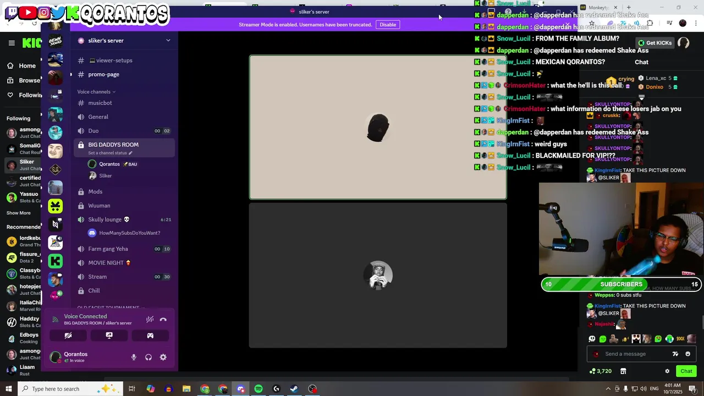Image resolution: width=704 pixels, height=396 pixels.
Task: Click the Windows taskbar search box
Action: coord(70,389)
